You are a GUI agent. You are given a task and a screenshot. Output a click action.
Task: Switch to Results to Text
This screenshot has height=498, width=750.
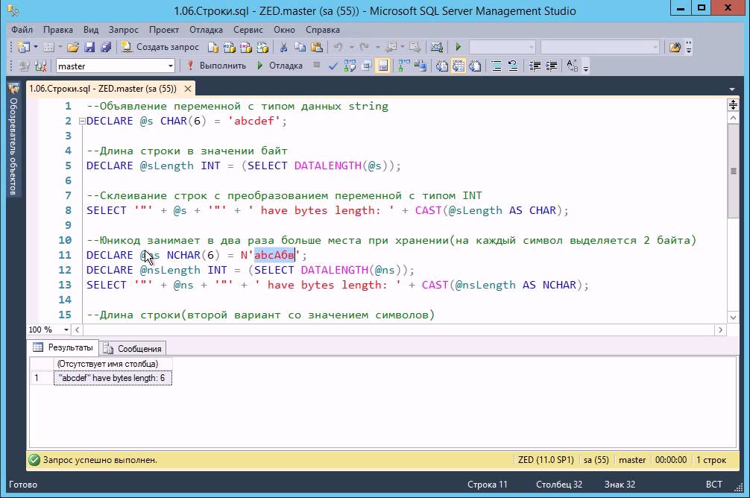coord(442,66)
